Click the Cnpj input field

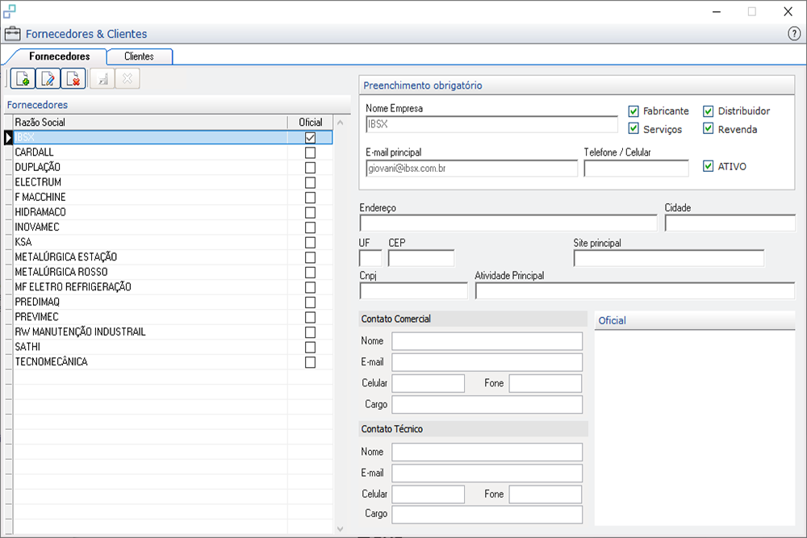pos(413,290)
